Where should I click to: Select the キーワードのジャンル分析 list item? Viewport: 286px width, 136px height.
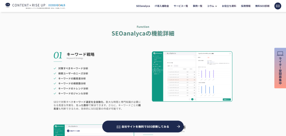click(x=73, y=93)
